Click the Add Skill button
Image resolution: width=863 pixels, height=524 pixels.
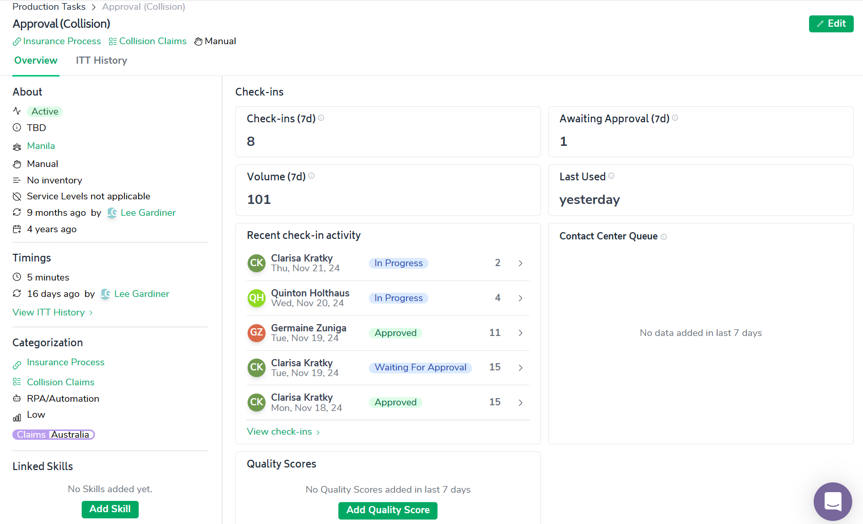point(110,509)
